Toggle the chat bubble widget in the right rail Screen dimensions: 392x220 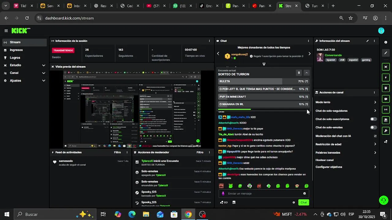click(x=386, y=99)
